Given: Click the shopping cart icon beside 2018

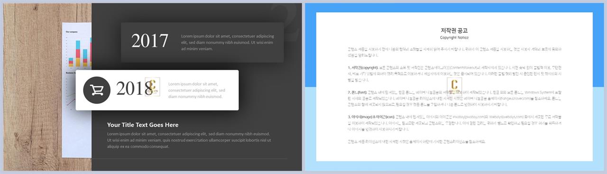Looking at the screenshot, I should 97,90.
